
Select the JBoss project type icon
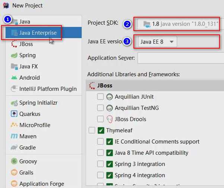pos(14,44)
